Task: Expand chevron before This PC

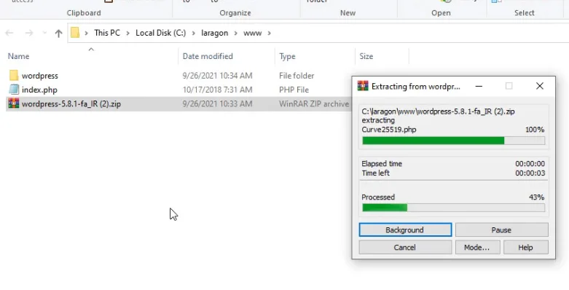Action: click(87, 33)
